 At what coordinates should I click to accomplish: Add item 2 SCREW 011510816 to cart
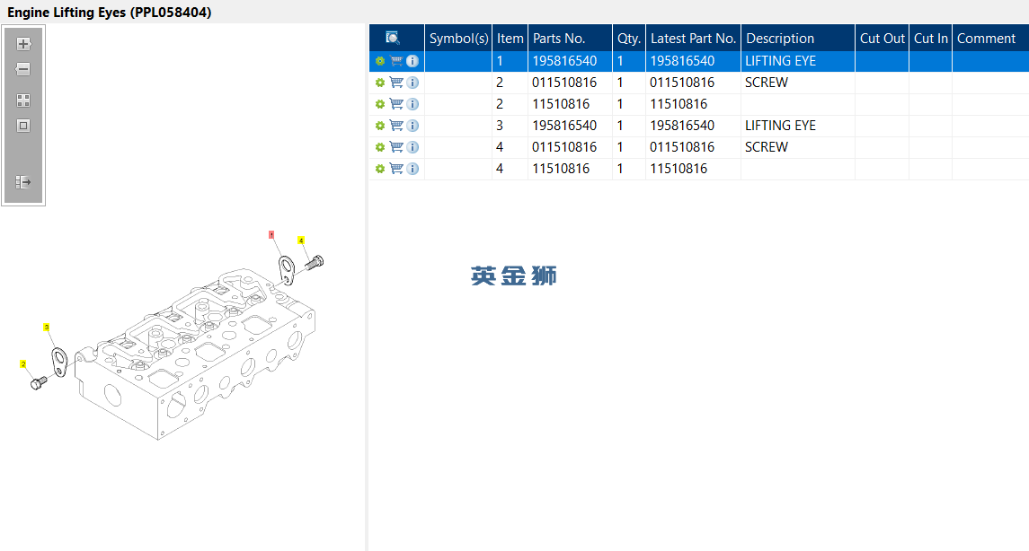pos(396,83)
